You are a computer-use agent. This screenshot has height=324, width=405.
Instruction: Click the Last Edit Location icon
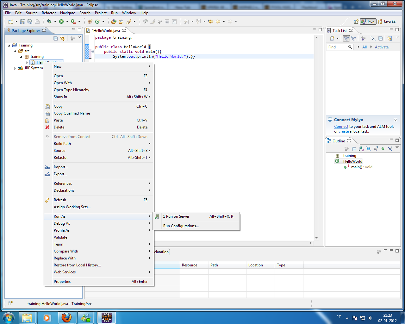[x=210, y=22]
